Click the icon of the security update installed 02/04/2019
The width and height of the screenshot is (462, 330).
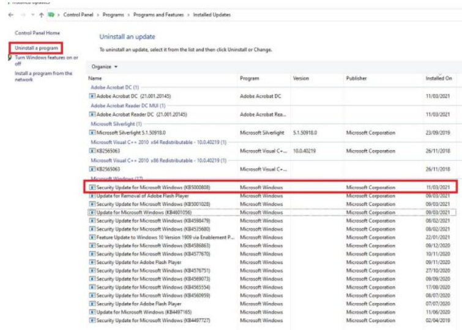tap(92, 320)
